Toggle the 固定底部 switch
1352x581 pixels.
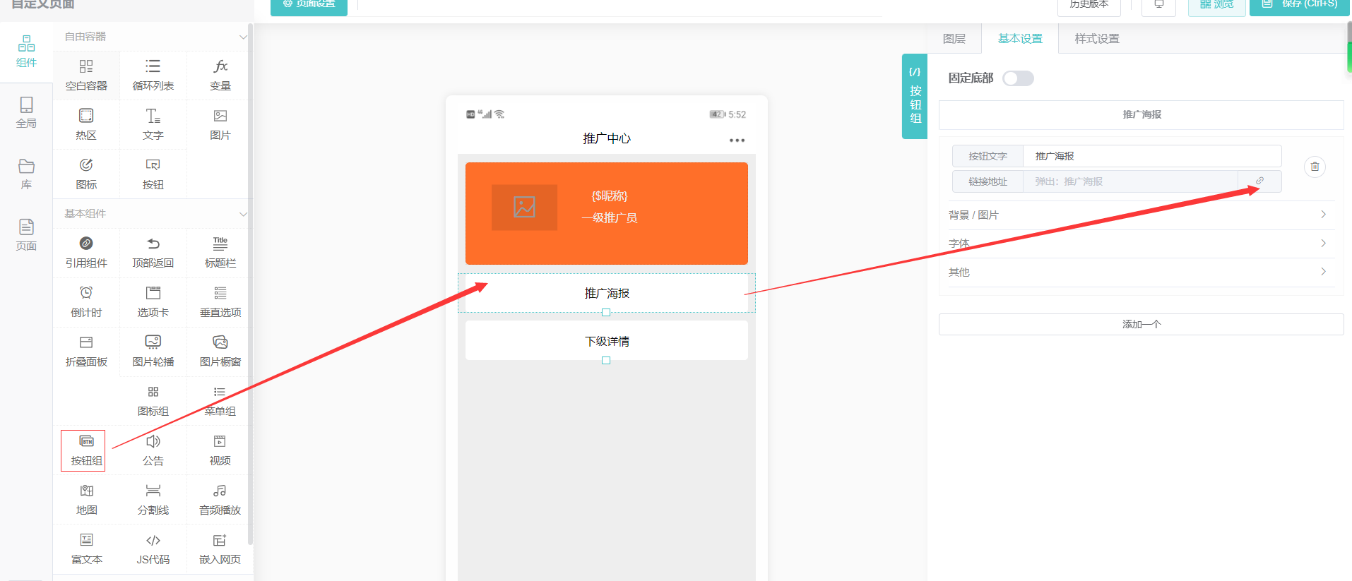(x=1018, y=78)
